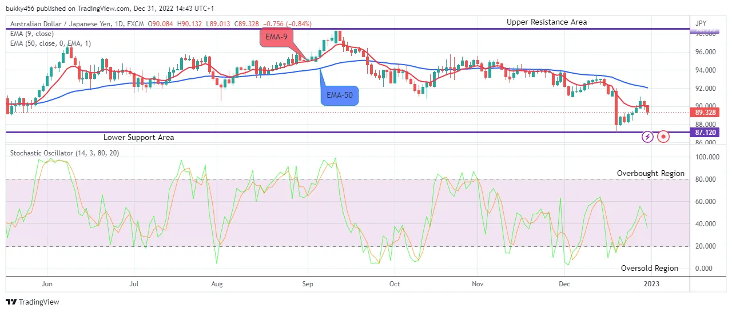Select the Upper Resistance Area text label
The image size is (732, 312).
point(546,22)
